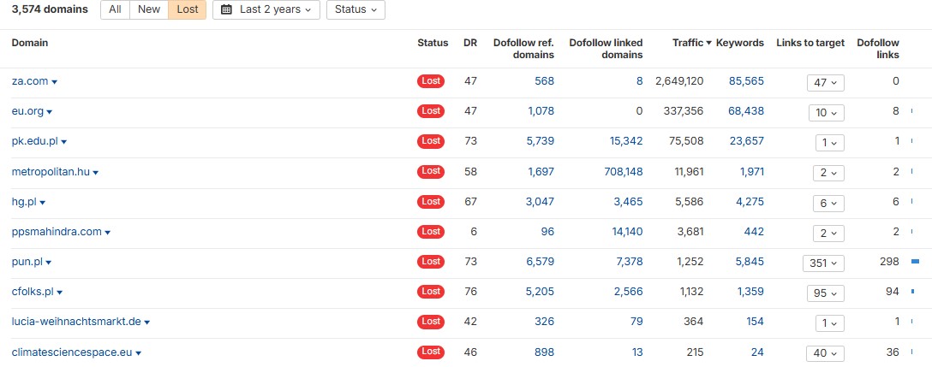Click the calendar icon in date filter

pos(226,9)
